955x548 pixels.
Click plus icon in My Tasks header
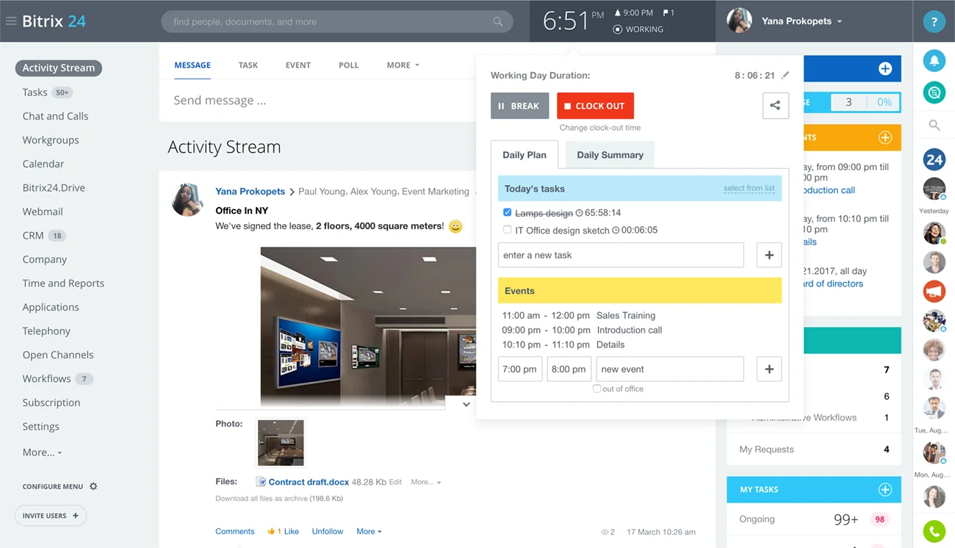(x=884, y=489)
